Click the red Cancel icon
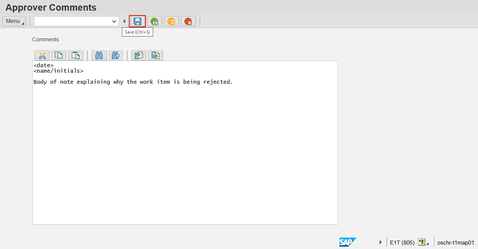Screen dimensions: 478x249 tap(188, 21)
